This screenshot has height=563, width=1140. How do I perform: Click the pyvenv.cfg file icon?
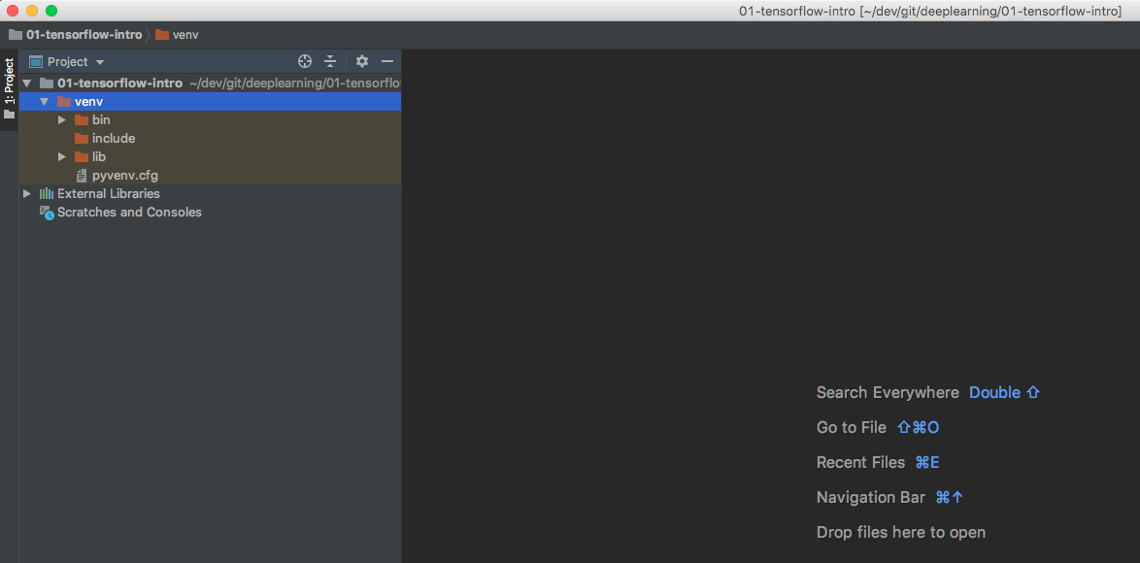[x=82, y=176]
